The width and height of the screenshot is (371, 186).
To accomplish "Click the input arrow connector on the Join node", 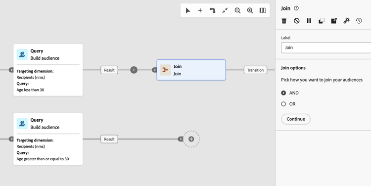I will [154, 70].
